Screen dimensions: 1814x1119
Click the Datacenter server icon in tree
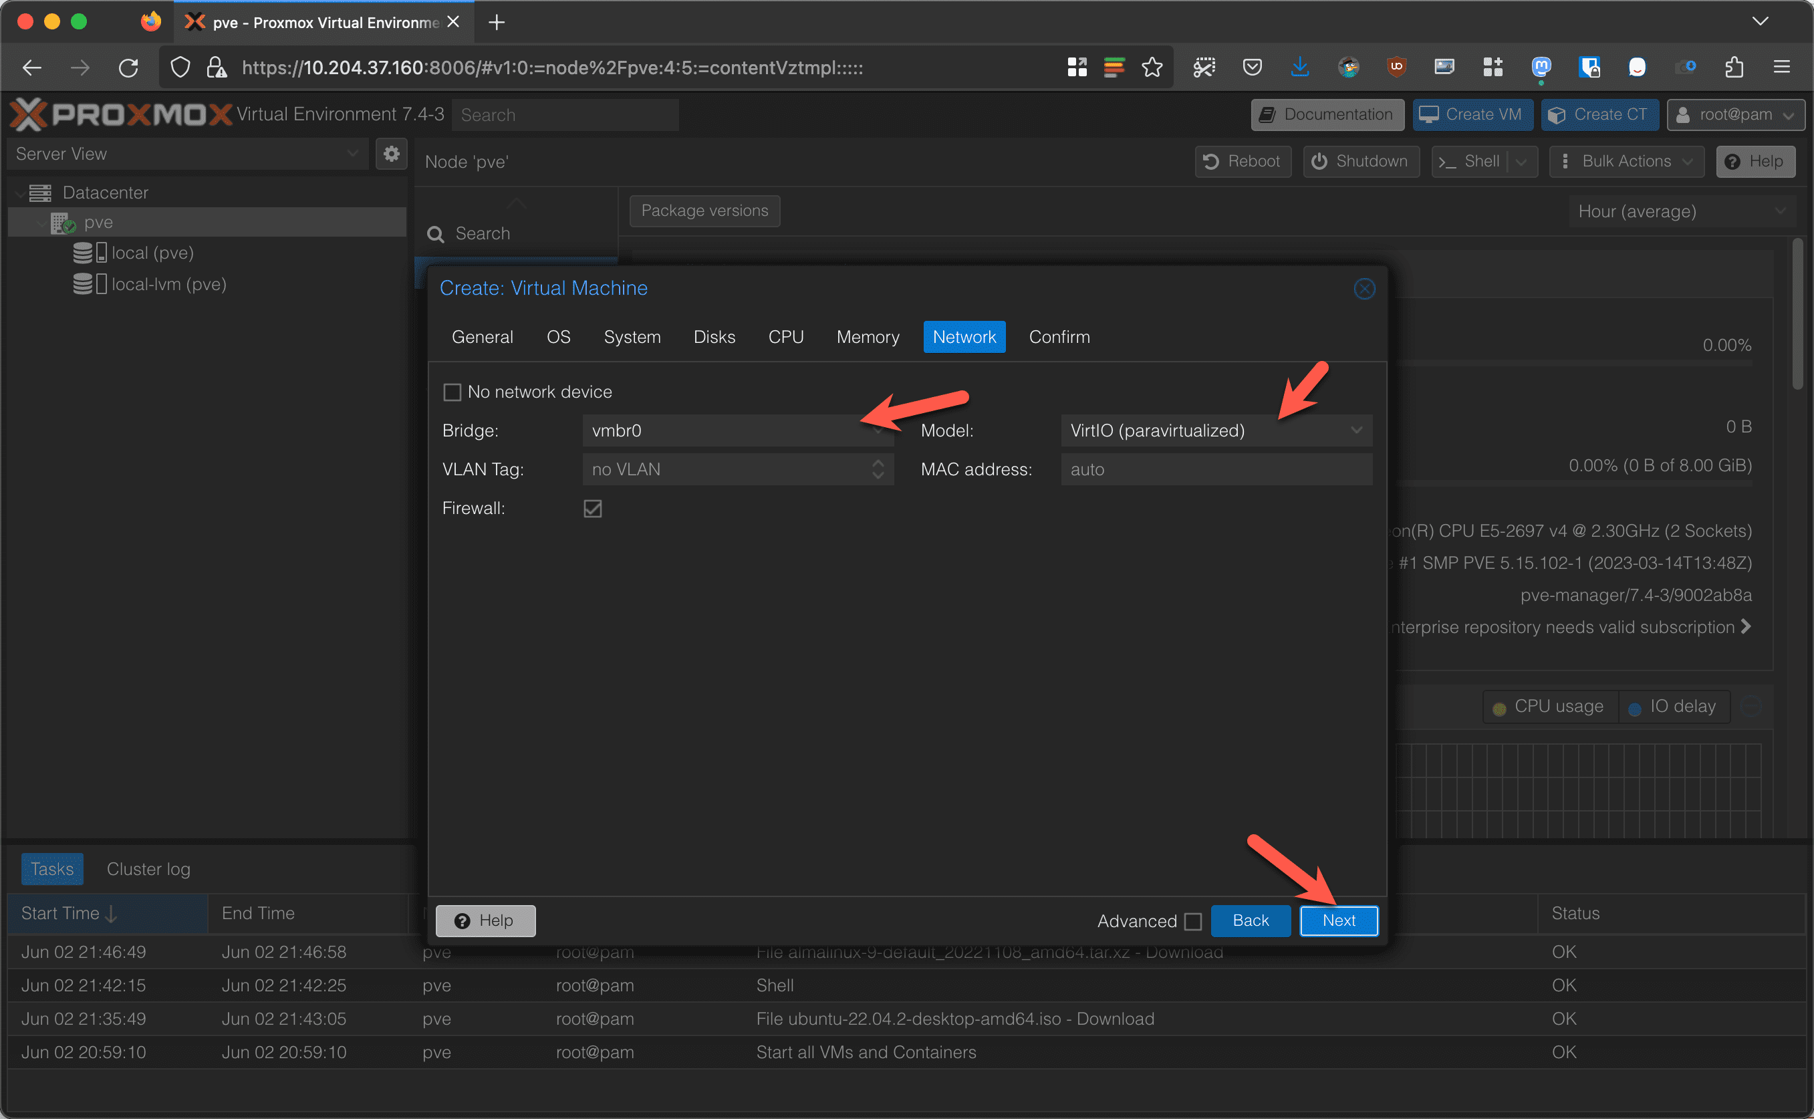[40, 193]
